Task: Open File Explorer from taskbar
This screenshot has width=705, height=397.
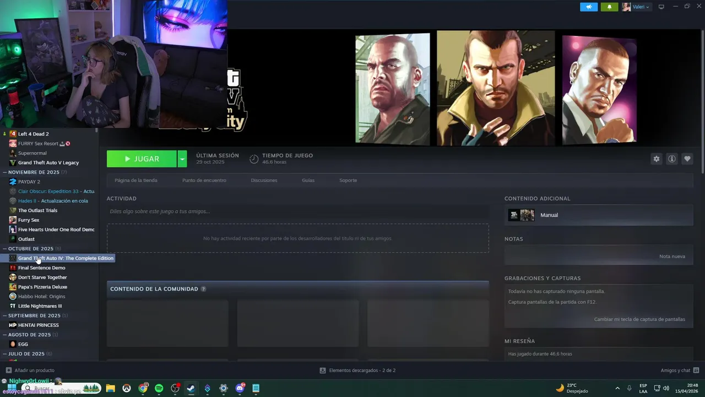Action: click(x=110, y=388)
